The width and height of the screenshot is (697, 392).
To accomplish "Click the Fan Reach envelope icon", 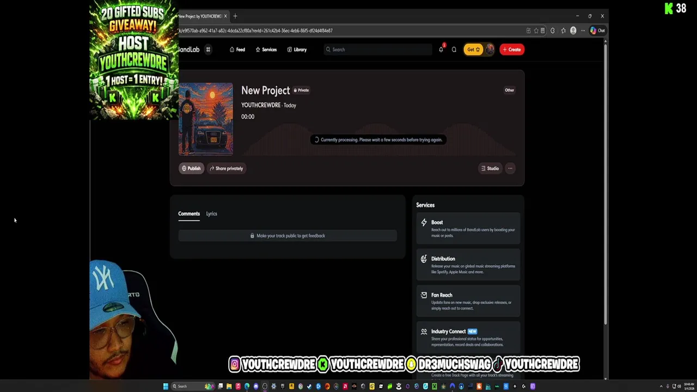I will (x=424, y=295).
